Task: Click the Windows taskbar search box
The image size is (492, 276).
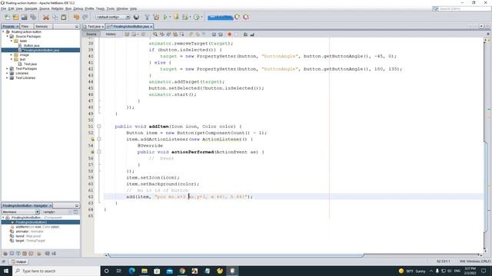Action: click(56, 271)
